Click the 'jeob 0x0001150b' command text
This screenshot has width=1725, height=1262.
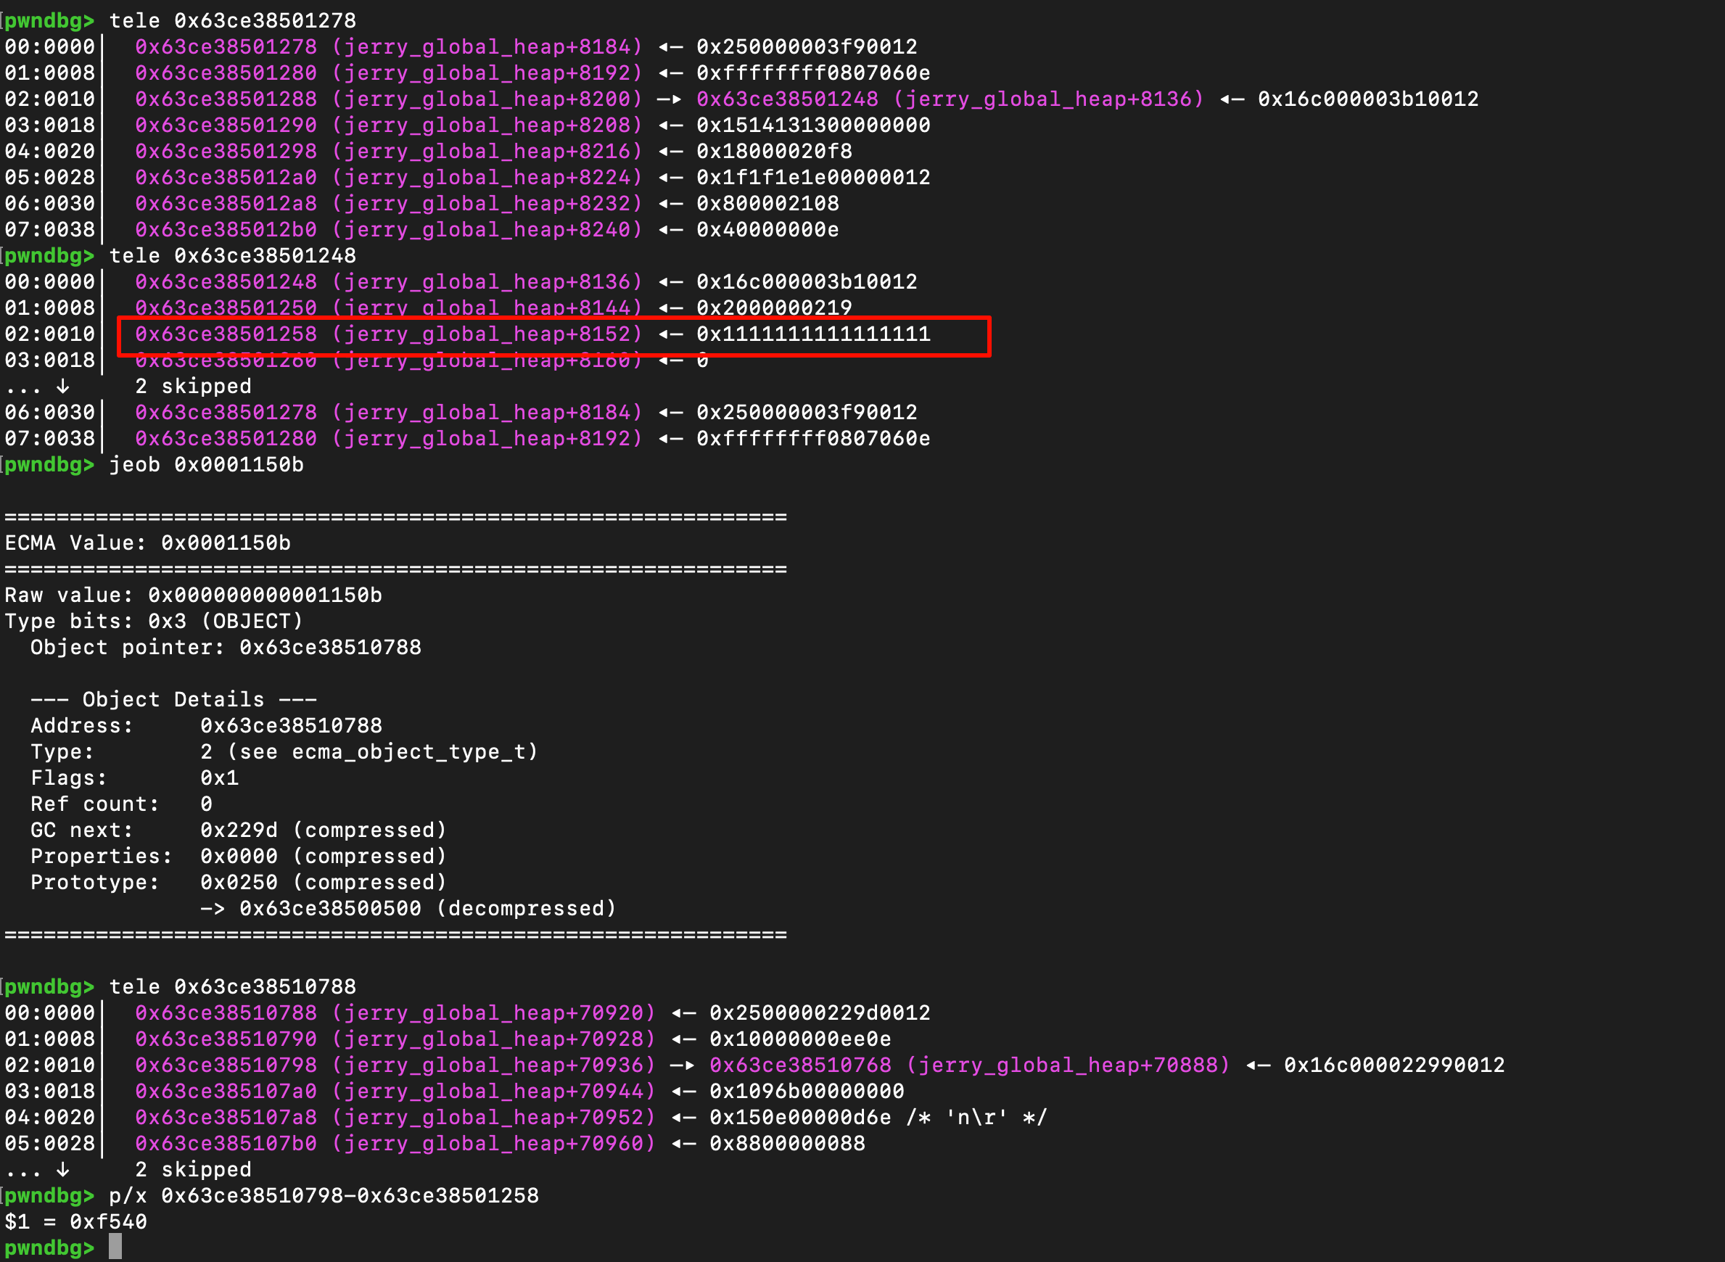(206, 464)
